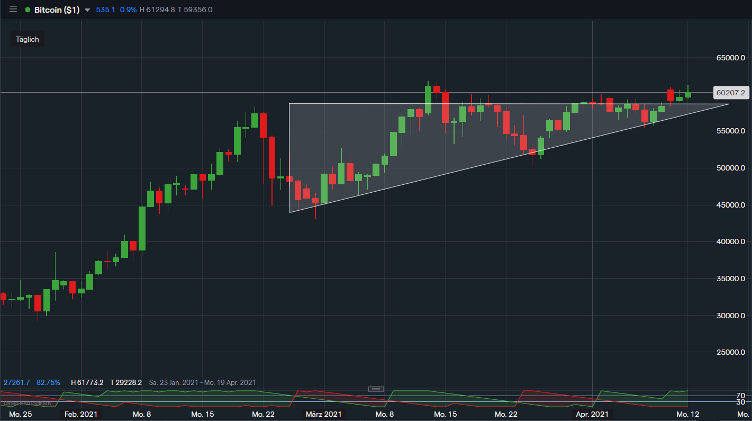Click the Daten sind indikativ notice
Viewport: 752px width, 421px height.
click(28, 403)
